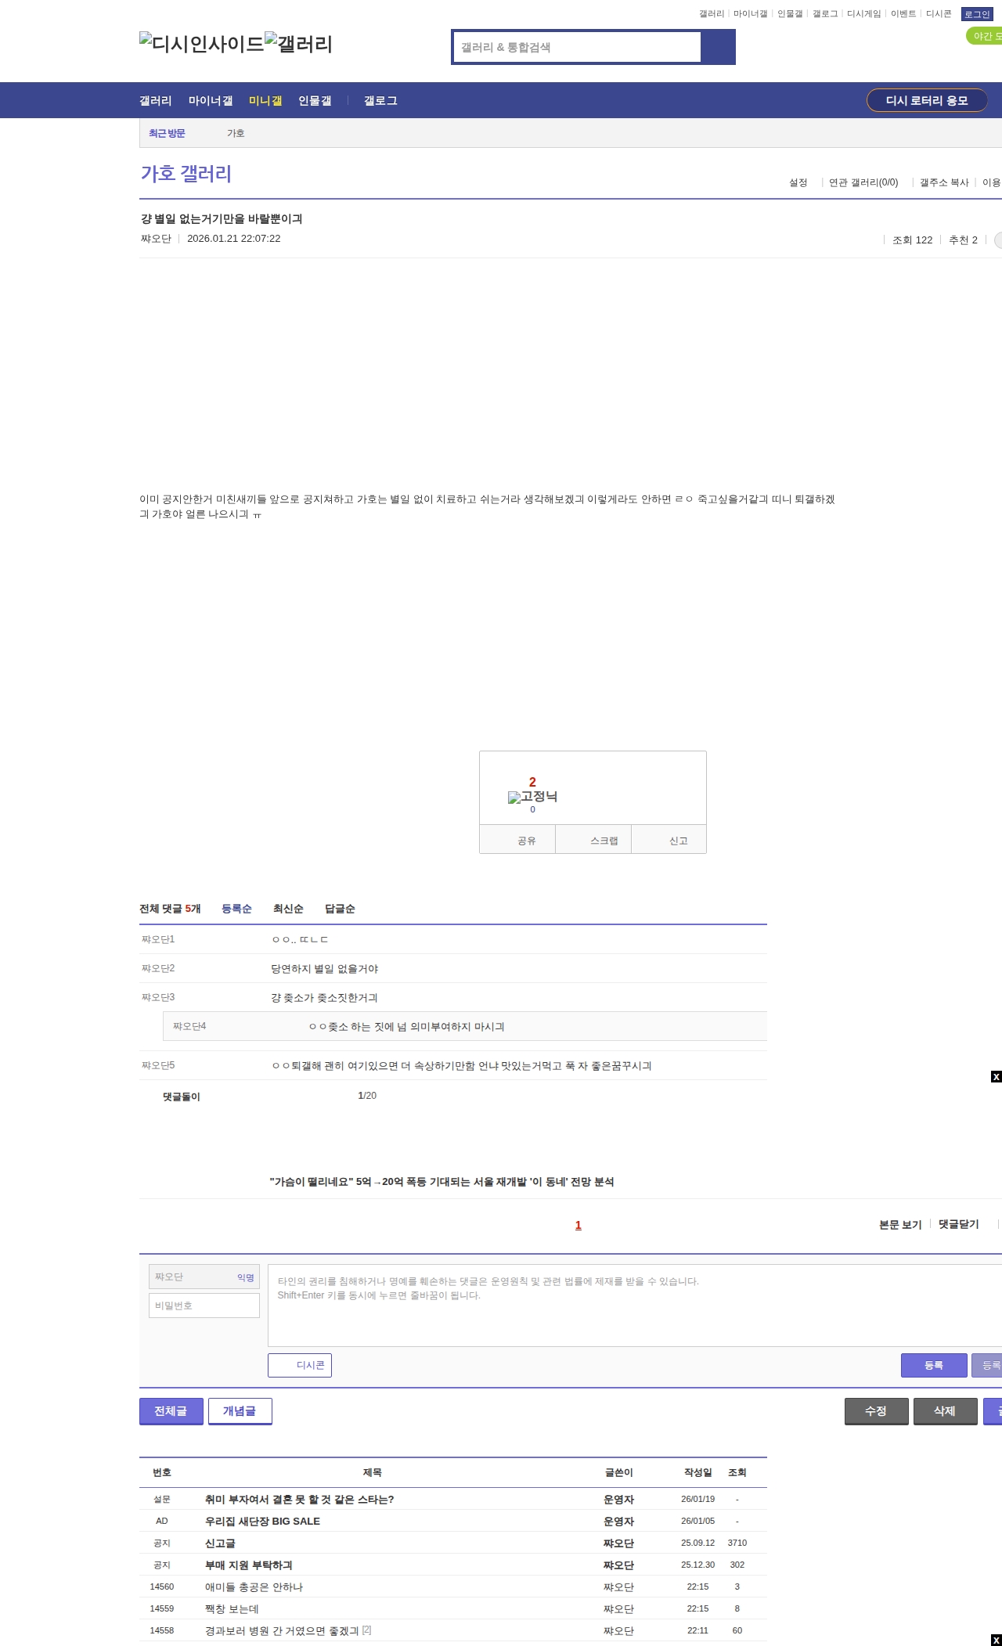Click 본문 보기
Image resolution: width=1002 pixels, height=1646 pixels.
(x=900, y=1224)
